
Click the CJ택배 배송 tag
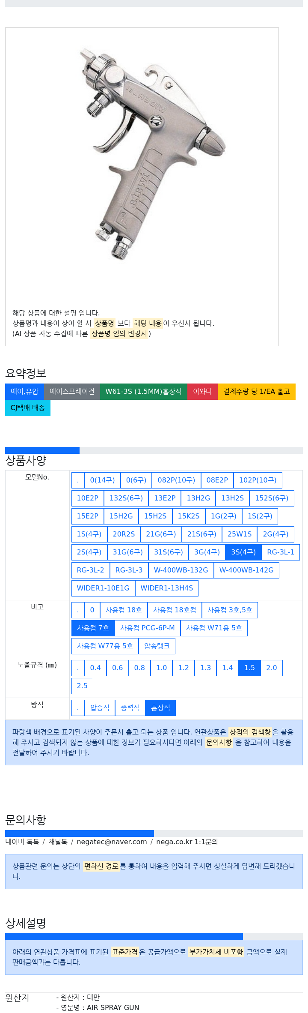[x=28, y=408]
